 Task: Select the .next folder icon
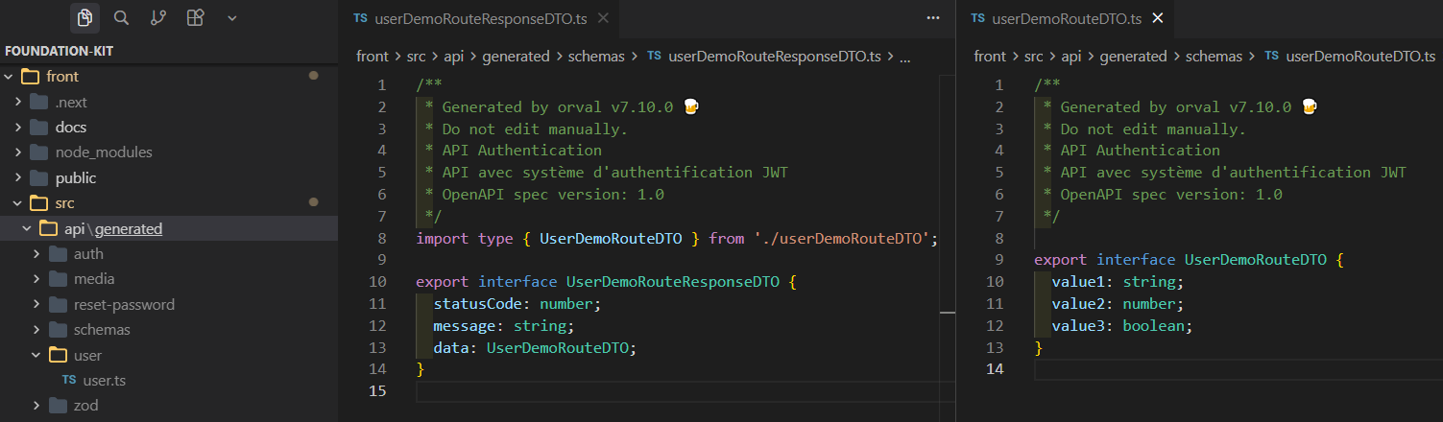(38, 102)
